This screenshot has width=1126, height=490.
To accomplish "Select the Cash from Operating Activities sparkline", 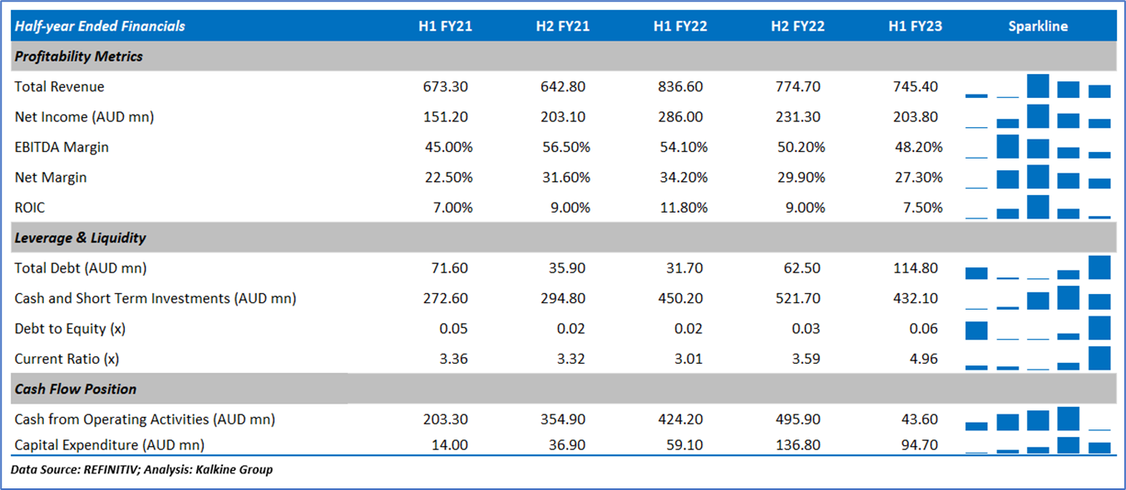I will 1038,419.
